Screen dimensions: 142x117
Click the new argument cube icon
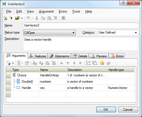pyautogui.click(x=8, y=63)
